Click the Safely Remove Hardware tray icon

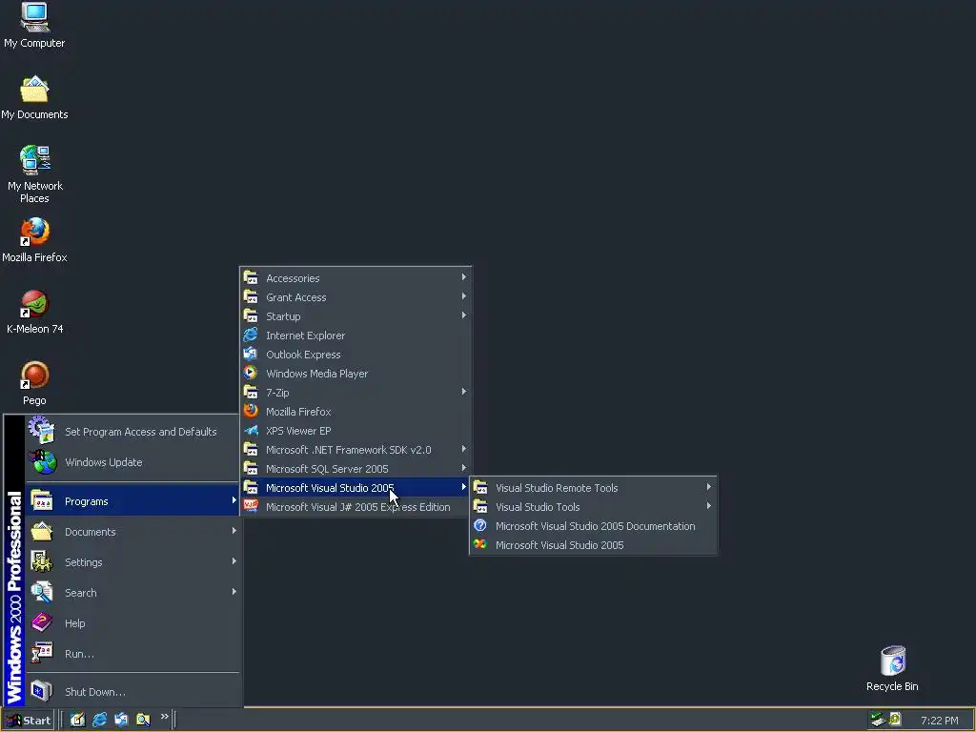878,720
